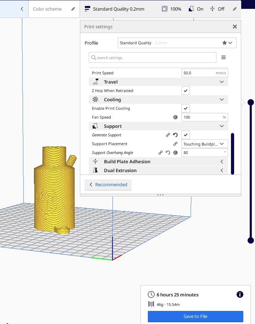
Task: Show print time info details
Action: click(240, 295)
